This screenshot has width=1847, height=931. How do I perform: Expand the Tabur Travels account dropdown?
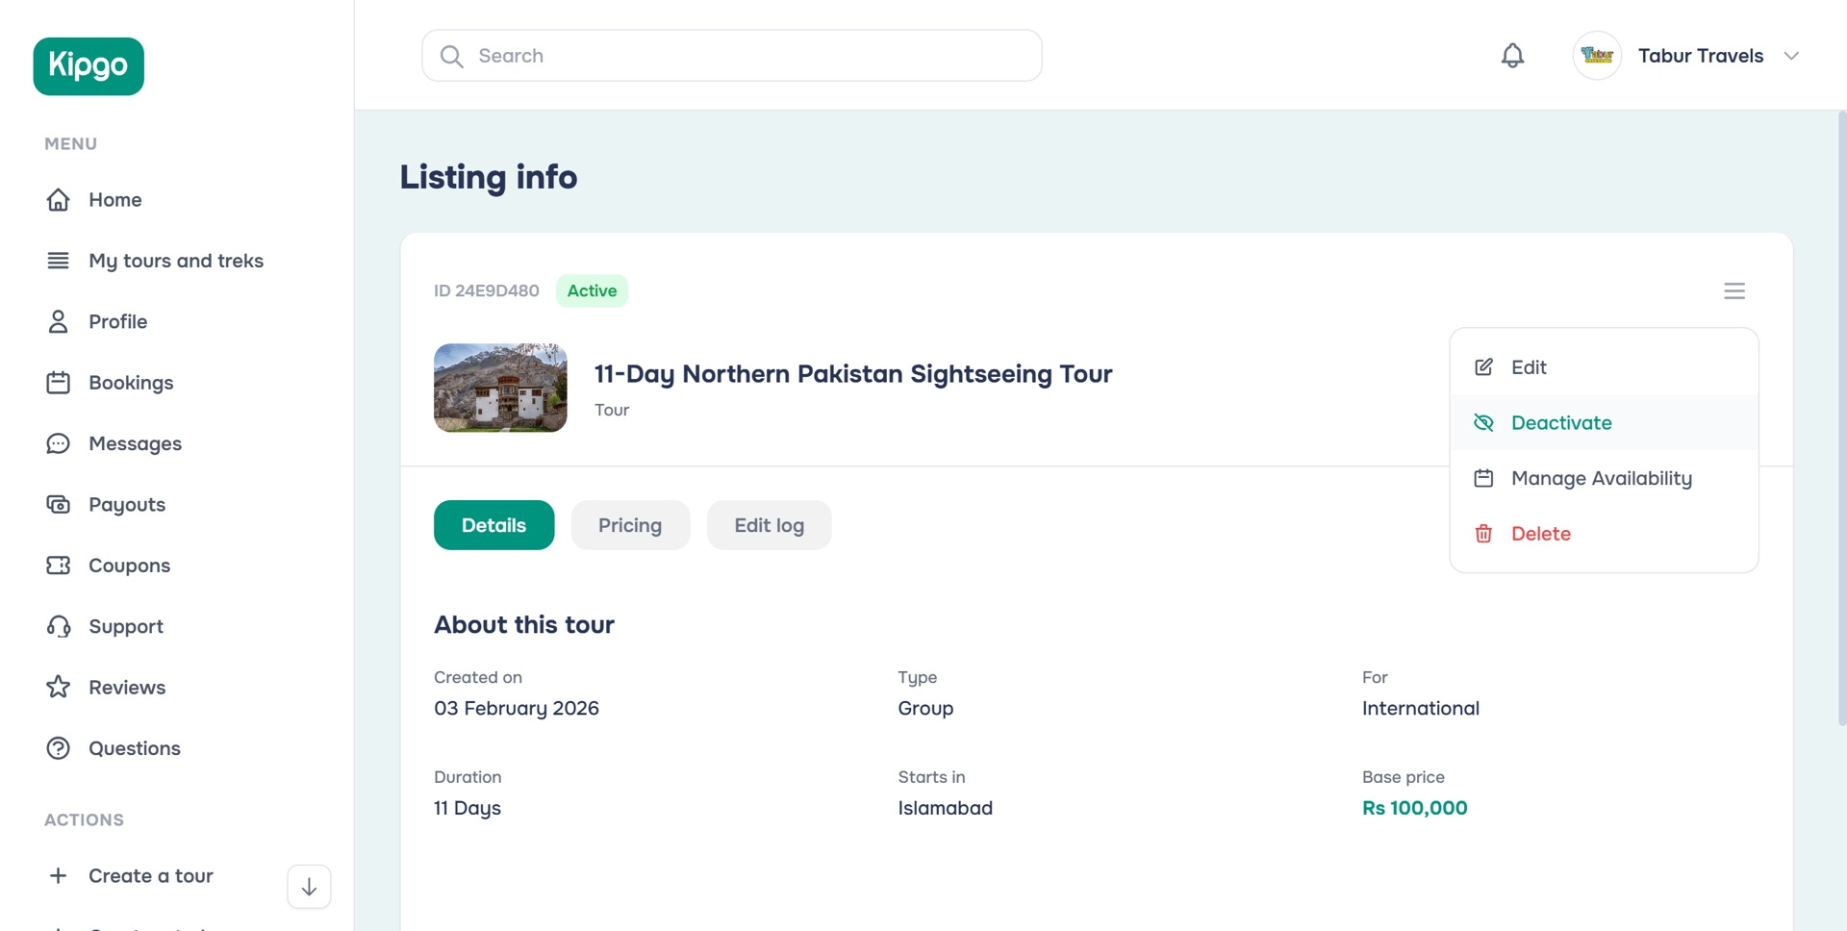[1791, 55]
